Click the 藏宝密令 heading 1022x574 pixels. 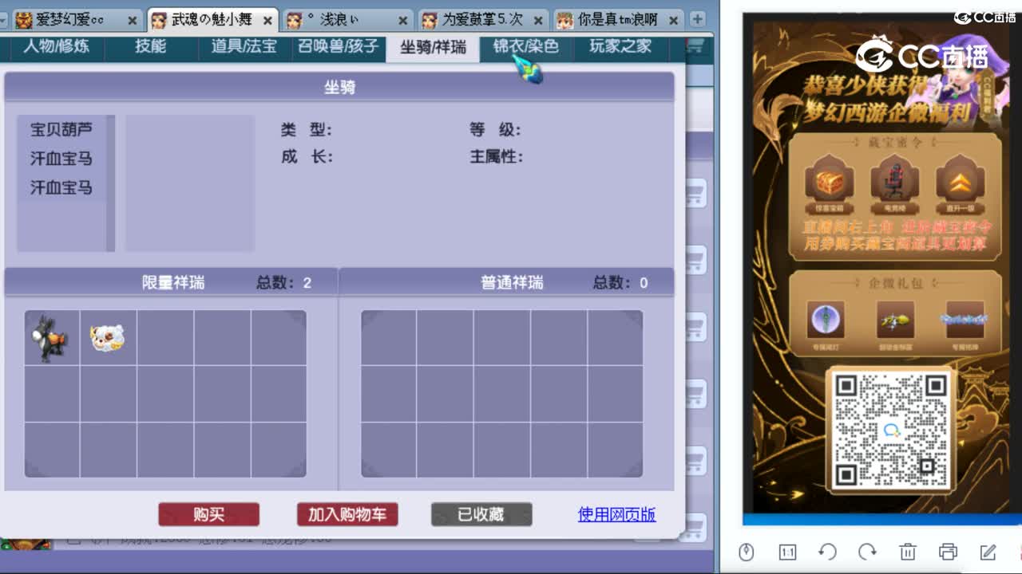(895, 142)
